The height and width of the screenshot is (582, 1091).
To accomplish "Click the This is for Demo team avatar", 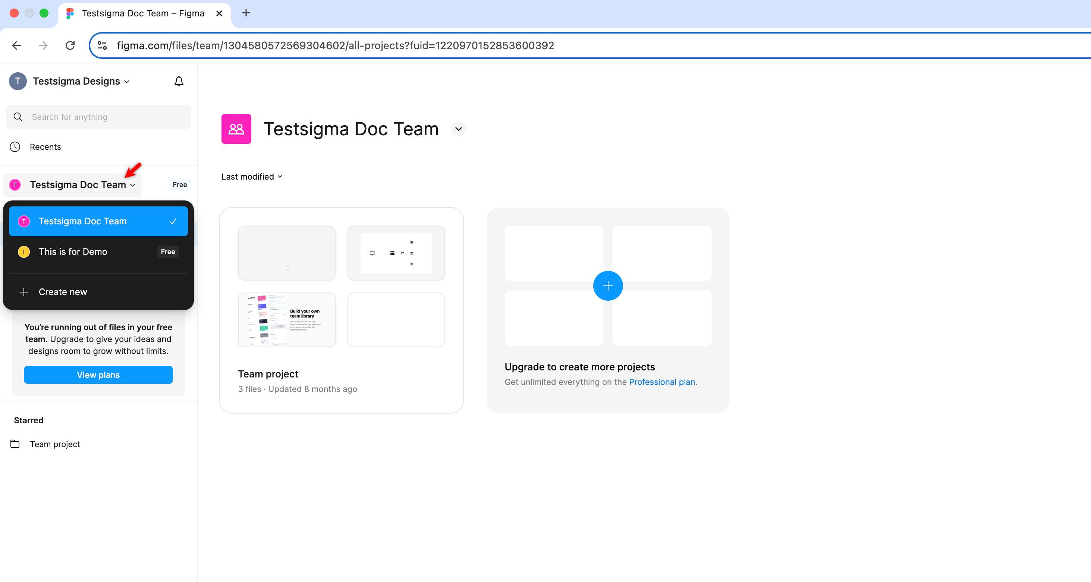I will [x=23, y=252].
